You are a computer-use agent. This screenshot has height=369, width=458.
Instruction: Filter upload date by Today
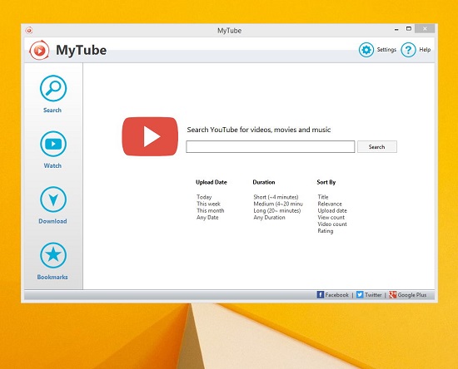(204, 197)
